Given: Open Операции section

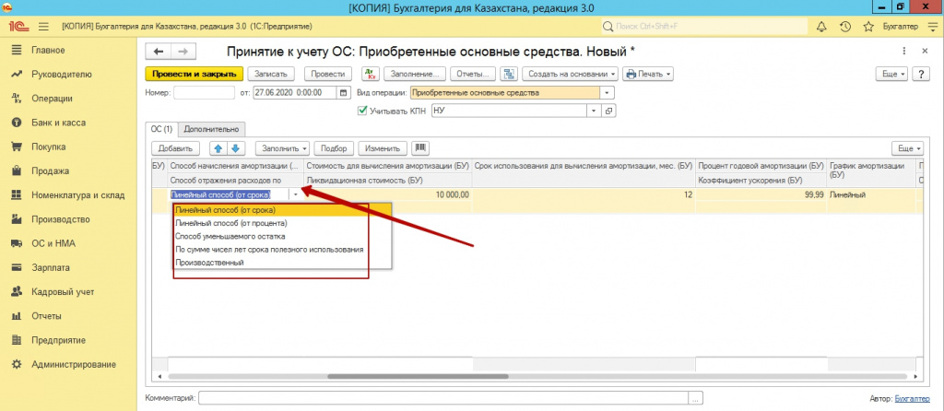Looking at the screenshot, I should 52,99.
